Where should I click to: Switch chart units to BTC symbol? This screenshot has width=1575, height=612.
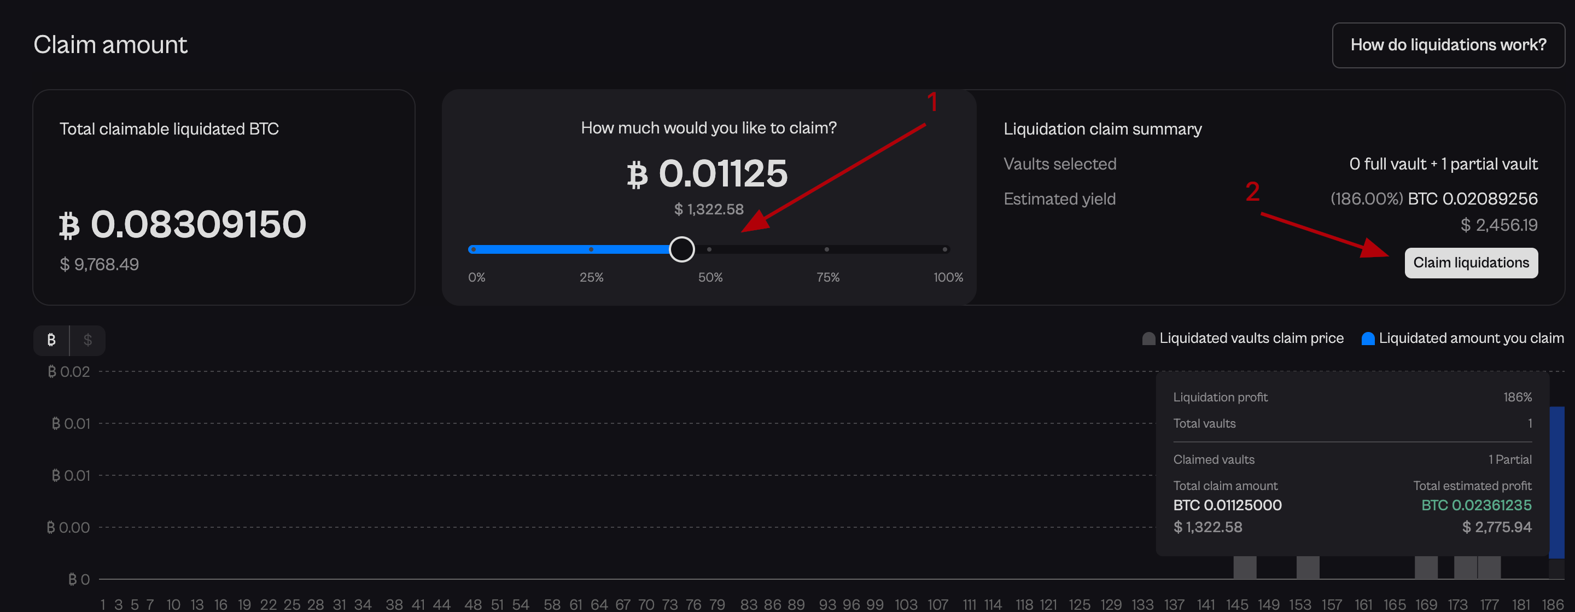[x=51, y=340]
